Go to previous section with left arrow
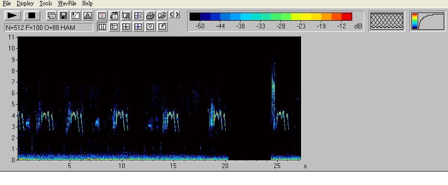 tap(171, 14)
